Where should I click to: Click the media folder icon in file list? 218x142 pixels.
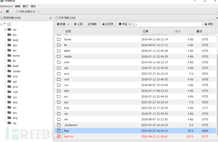click(x=59, y=56)
